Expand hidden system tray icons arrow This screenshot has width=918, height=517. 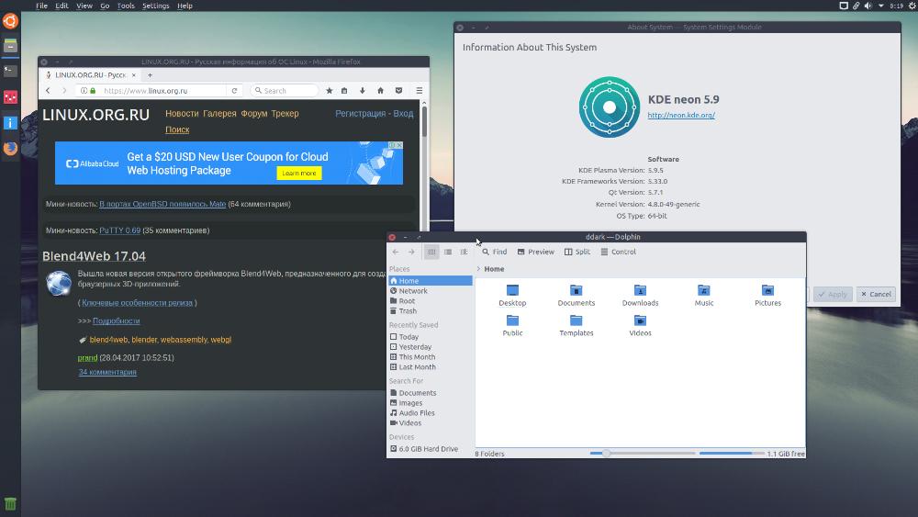pos(881,6)
